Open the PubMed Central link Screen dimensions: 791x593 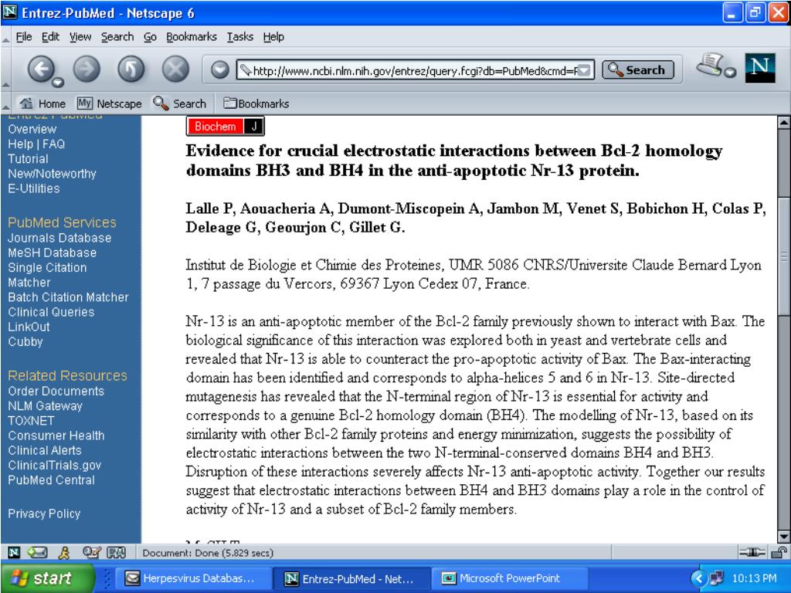pos(51,479)
